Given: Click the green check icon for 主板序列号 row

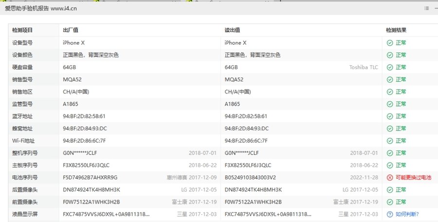Looking at the screenshot, I should [x=390, y=165].
